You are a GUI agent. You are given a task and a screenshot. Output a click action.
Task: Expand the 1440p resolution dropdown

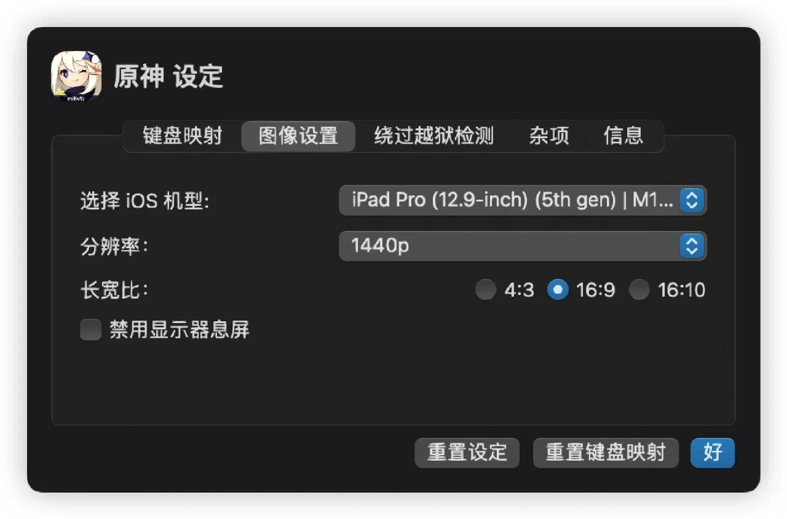coord(512,246)
